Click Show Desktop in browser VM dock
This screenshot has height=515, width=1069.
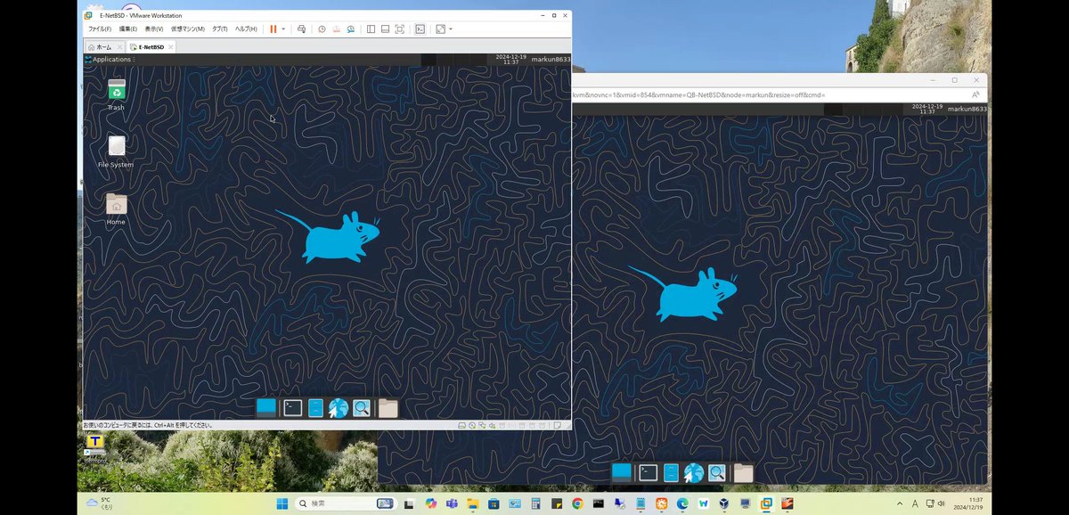point(621,472)
